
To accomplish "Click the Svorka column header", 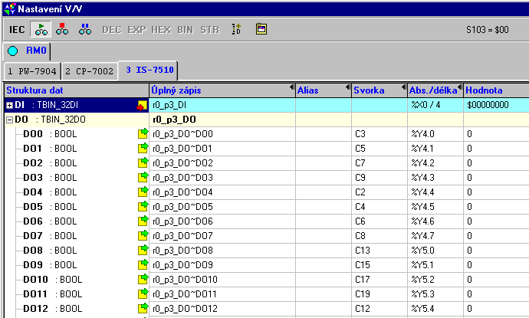I will tap(379, 90).
